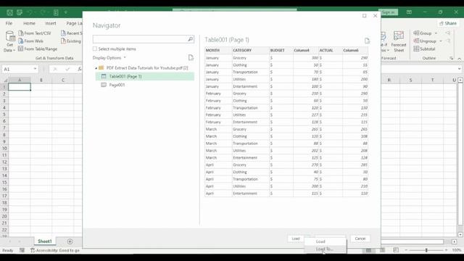
Task: Click the form icon in quick access toolbar
Action: tap(56, 12)
